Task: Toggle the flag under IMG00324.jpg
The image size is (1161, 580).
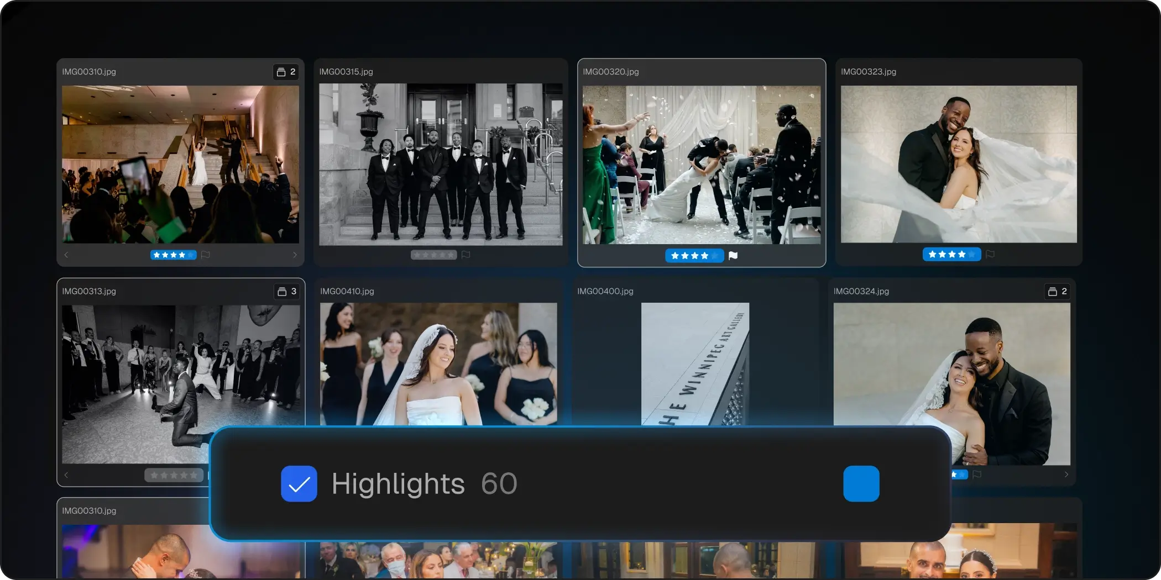Action: [977, 474]
